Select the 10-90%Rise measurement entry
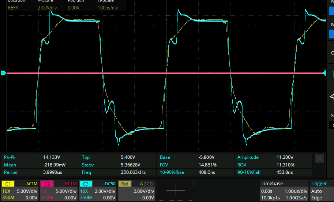 coord(171,172)
